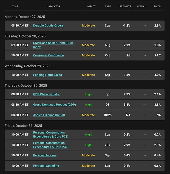Open the Consumer Confidence indicator
The image size is (170, 174).
point(49,55)
